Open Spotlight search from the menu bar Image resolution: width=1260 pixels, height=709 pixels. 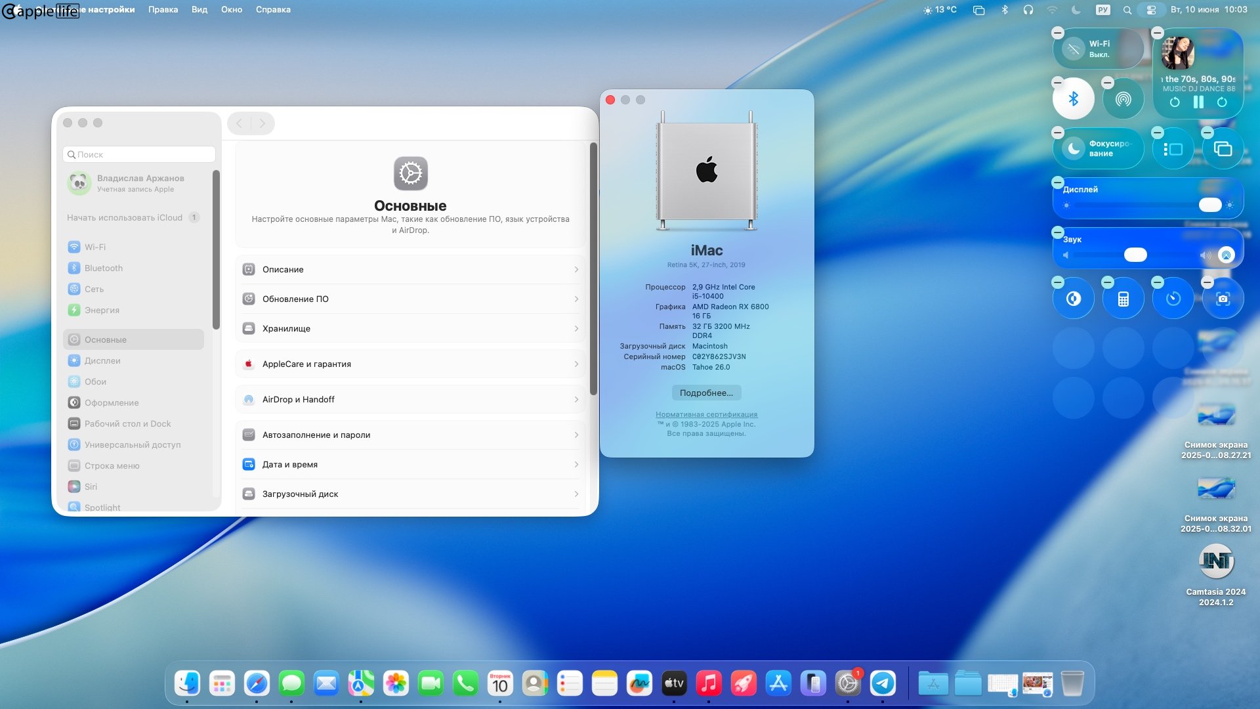tap(1127, 10)
